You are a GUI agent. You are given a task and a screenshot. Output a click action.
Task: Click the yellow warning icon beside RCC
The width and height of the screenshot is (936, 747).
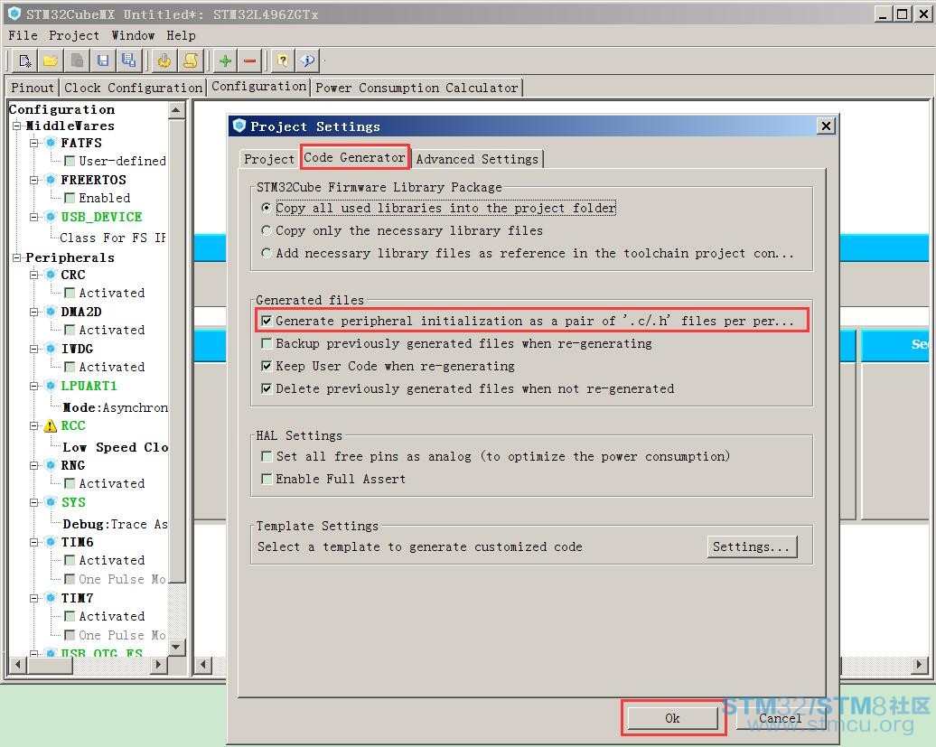click(x=51, y=425)
